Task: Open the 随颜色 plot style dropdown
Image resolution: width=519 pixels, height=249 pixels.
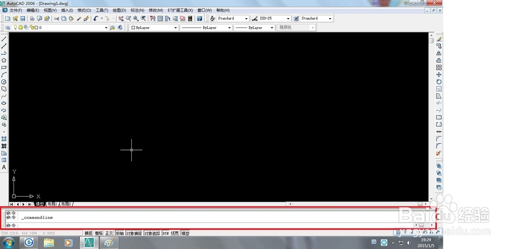Action: (x=312, y=28)
